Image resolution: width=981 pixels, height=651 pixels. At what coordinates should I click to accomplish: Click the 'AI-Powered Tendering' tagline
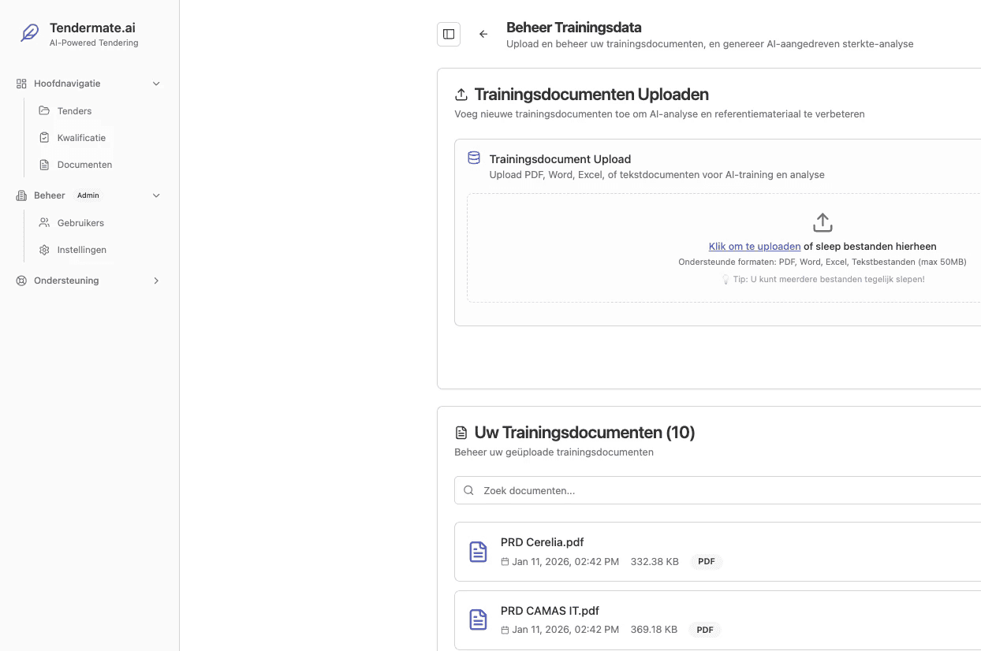click(94, 43)
